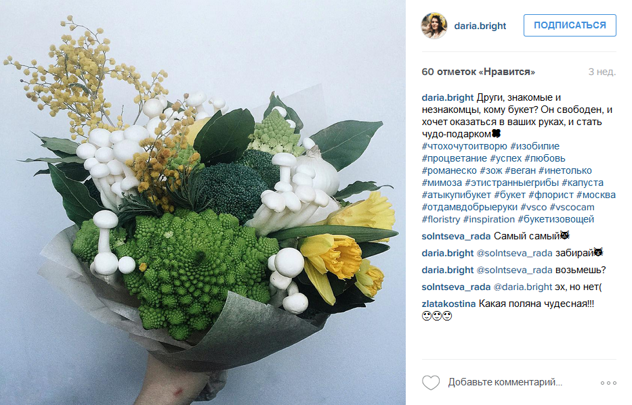Click the @daria.bright mention in the comment
Image resolution: width=632 pixels, height=405 pixels.
[x=522, y=287]
